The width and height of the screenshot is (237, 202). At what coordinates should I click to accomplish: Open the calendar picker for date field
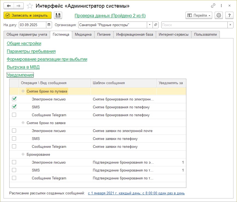tap(49, 25)
